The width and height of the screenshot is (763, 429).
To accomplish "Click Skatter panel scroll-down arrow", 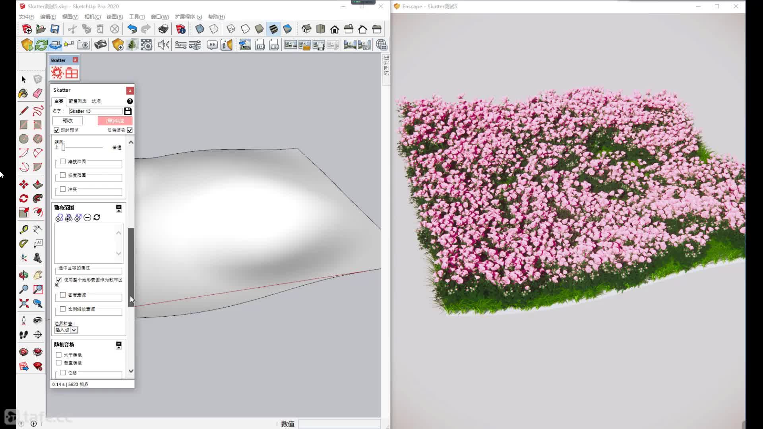I will pyautogui.click(x=131, y=371).
